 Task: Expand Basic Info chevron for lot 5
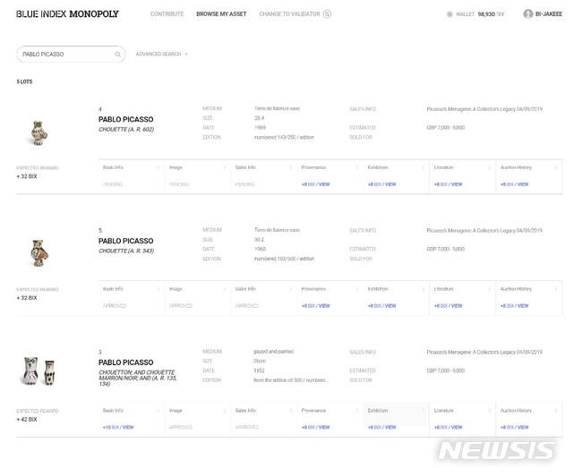158,289
